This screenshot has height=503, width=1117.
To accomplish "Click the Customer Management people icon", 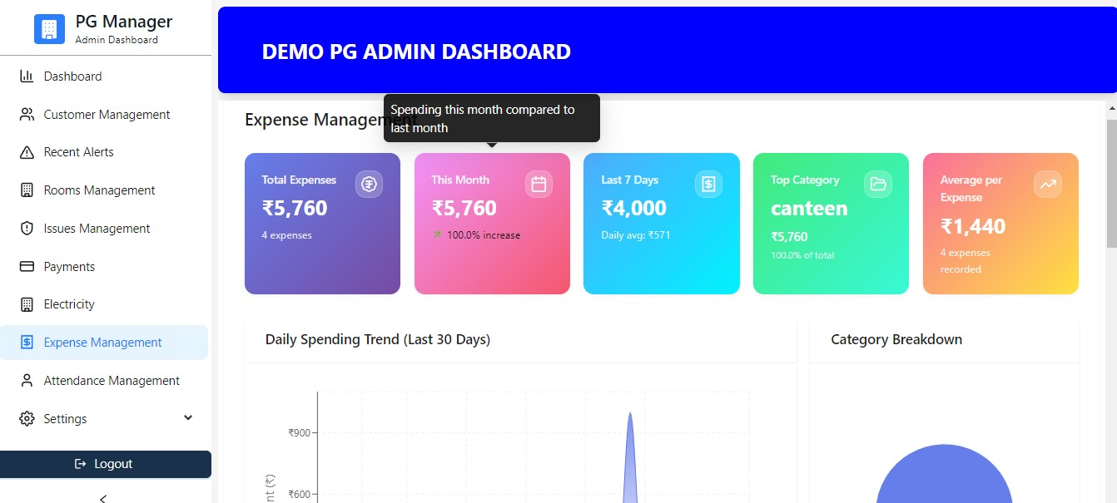I will 26,114.
